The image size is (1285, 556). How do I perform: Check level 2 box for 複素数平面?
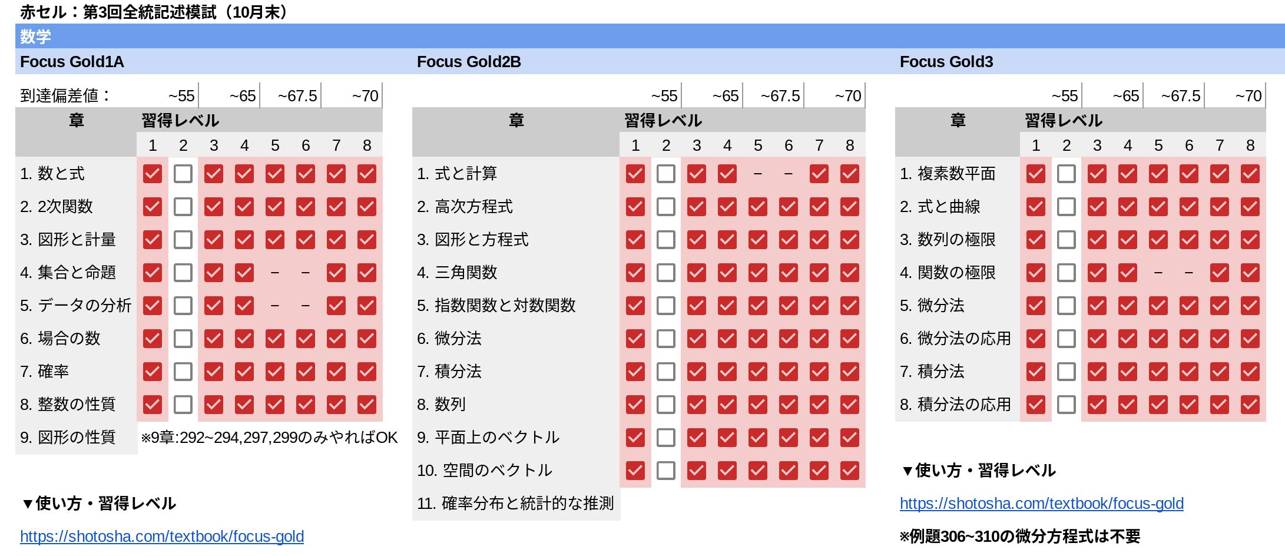[1067, 174]
